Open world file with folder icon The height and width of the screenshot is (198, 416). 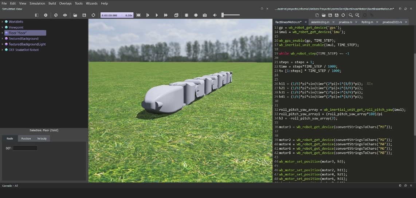coord(75,15)
